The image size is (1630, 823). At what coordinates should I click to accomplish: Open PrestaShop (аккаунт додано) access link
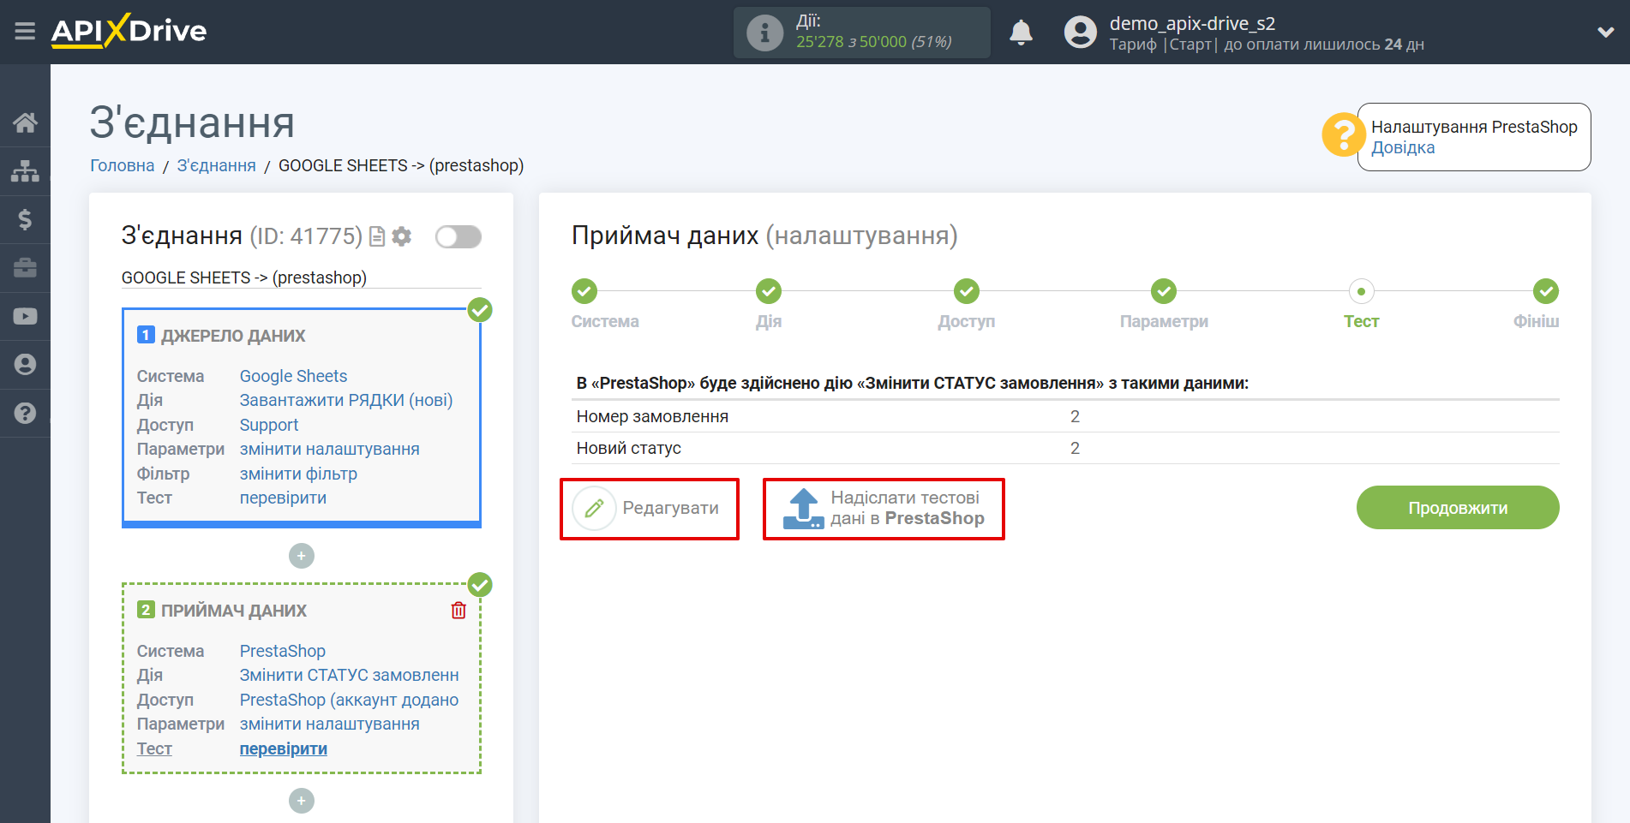pyautogui.click(x=350, y=700)
